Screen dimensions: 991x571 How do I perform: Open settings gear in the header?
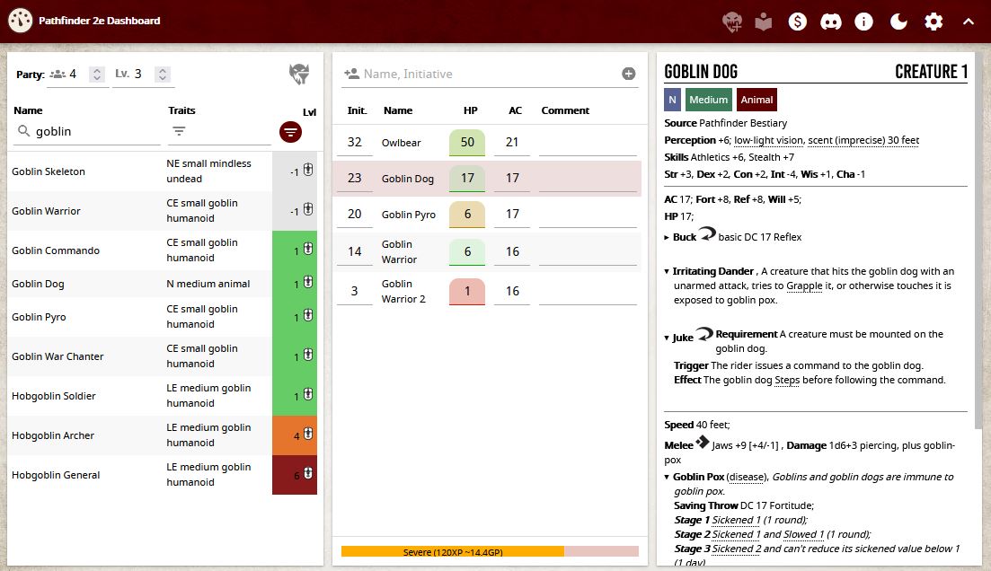[x=933, y=22]
